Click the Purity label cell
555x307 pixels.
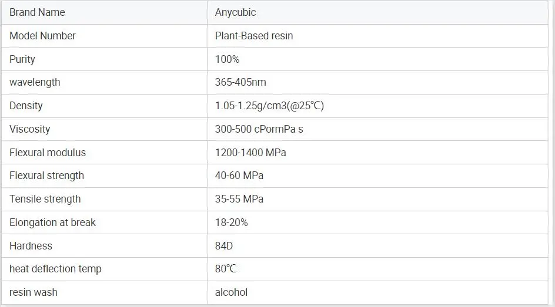pyautogui.click(x=22, y=59)
